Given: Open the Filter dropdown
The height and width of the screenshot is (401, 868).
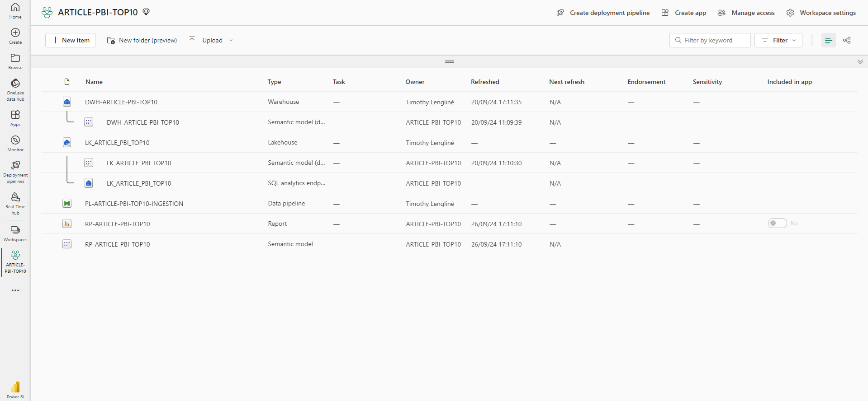Looking at the screenshot, I should pyautogui.click(x=778, y=40).
